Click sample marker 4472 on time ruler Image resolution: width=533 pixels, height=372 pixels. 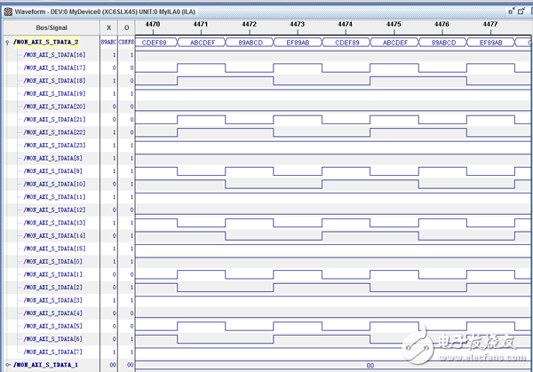click(249, 25)
